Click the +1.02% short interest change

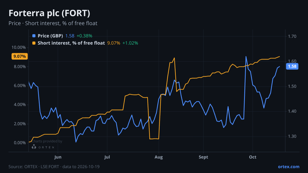click(x=130, y=43)
